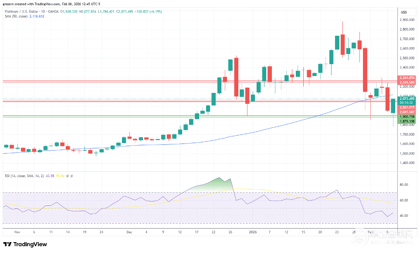Select the 2,264.894 red price label
Screen dimensions: 420x253
point(406,78)
